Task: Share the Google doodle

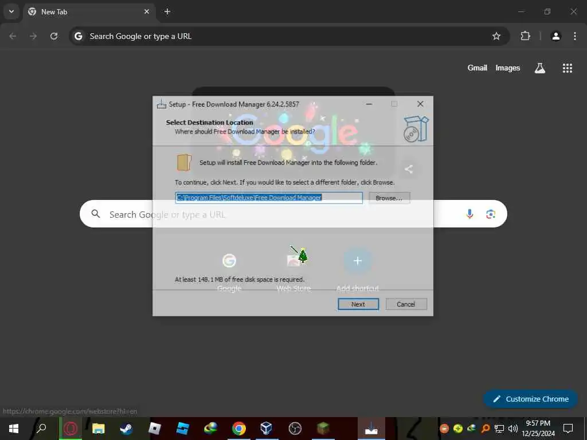Action: pos(409,169)
